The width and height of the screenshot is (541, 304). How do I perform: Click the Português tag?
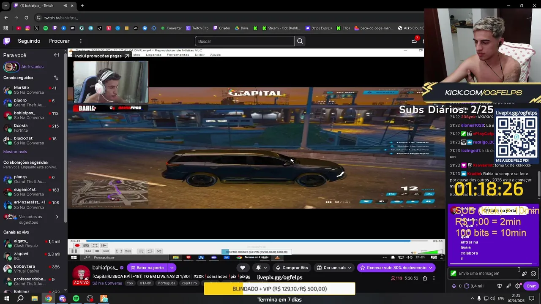point(167,283)
